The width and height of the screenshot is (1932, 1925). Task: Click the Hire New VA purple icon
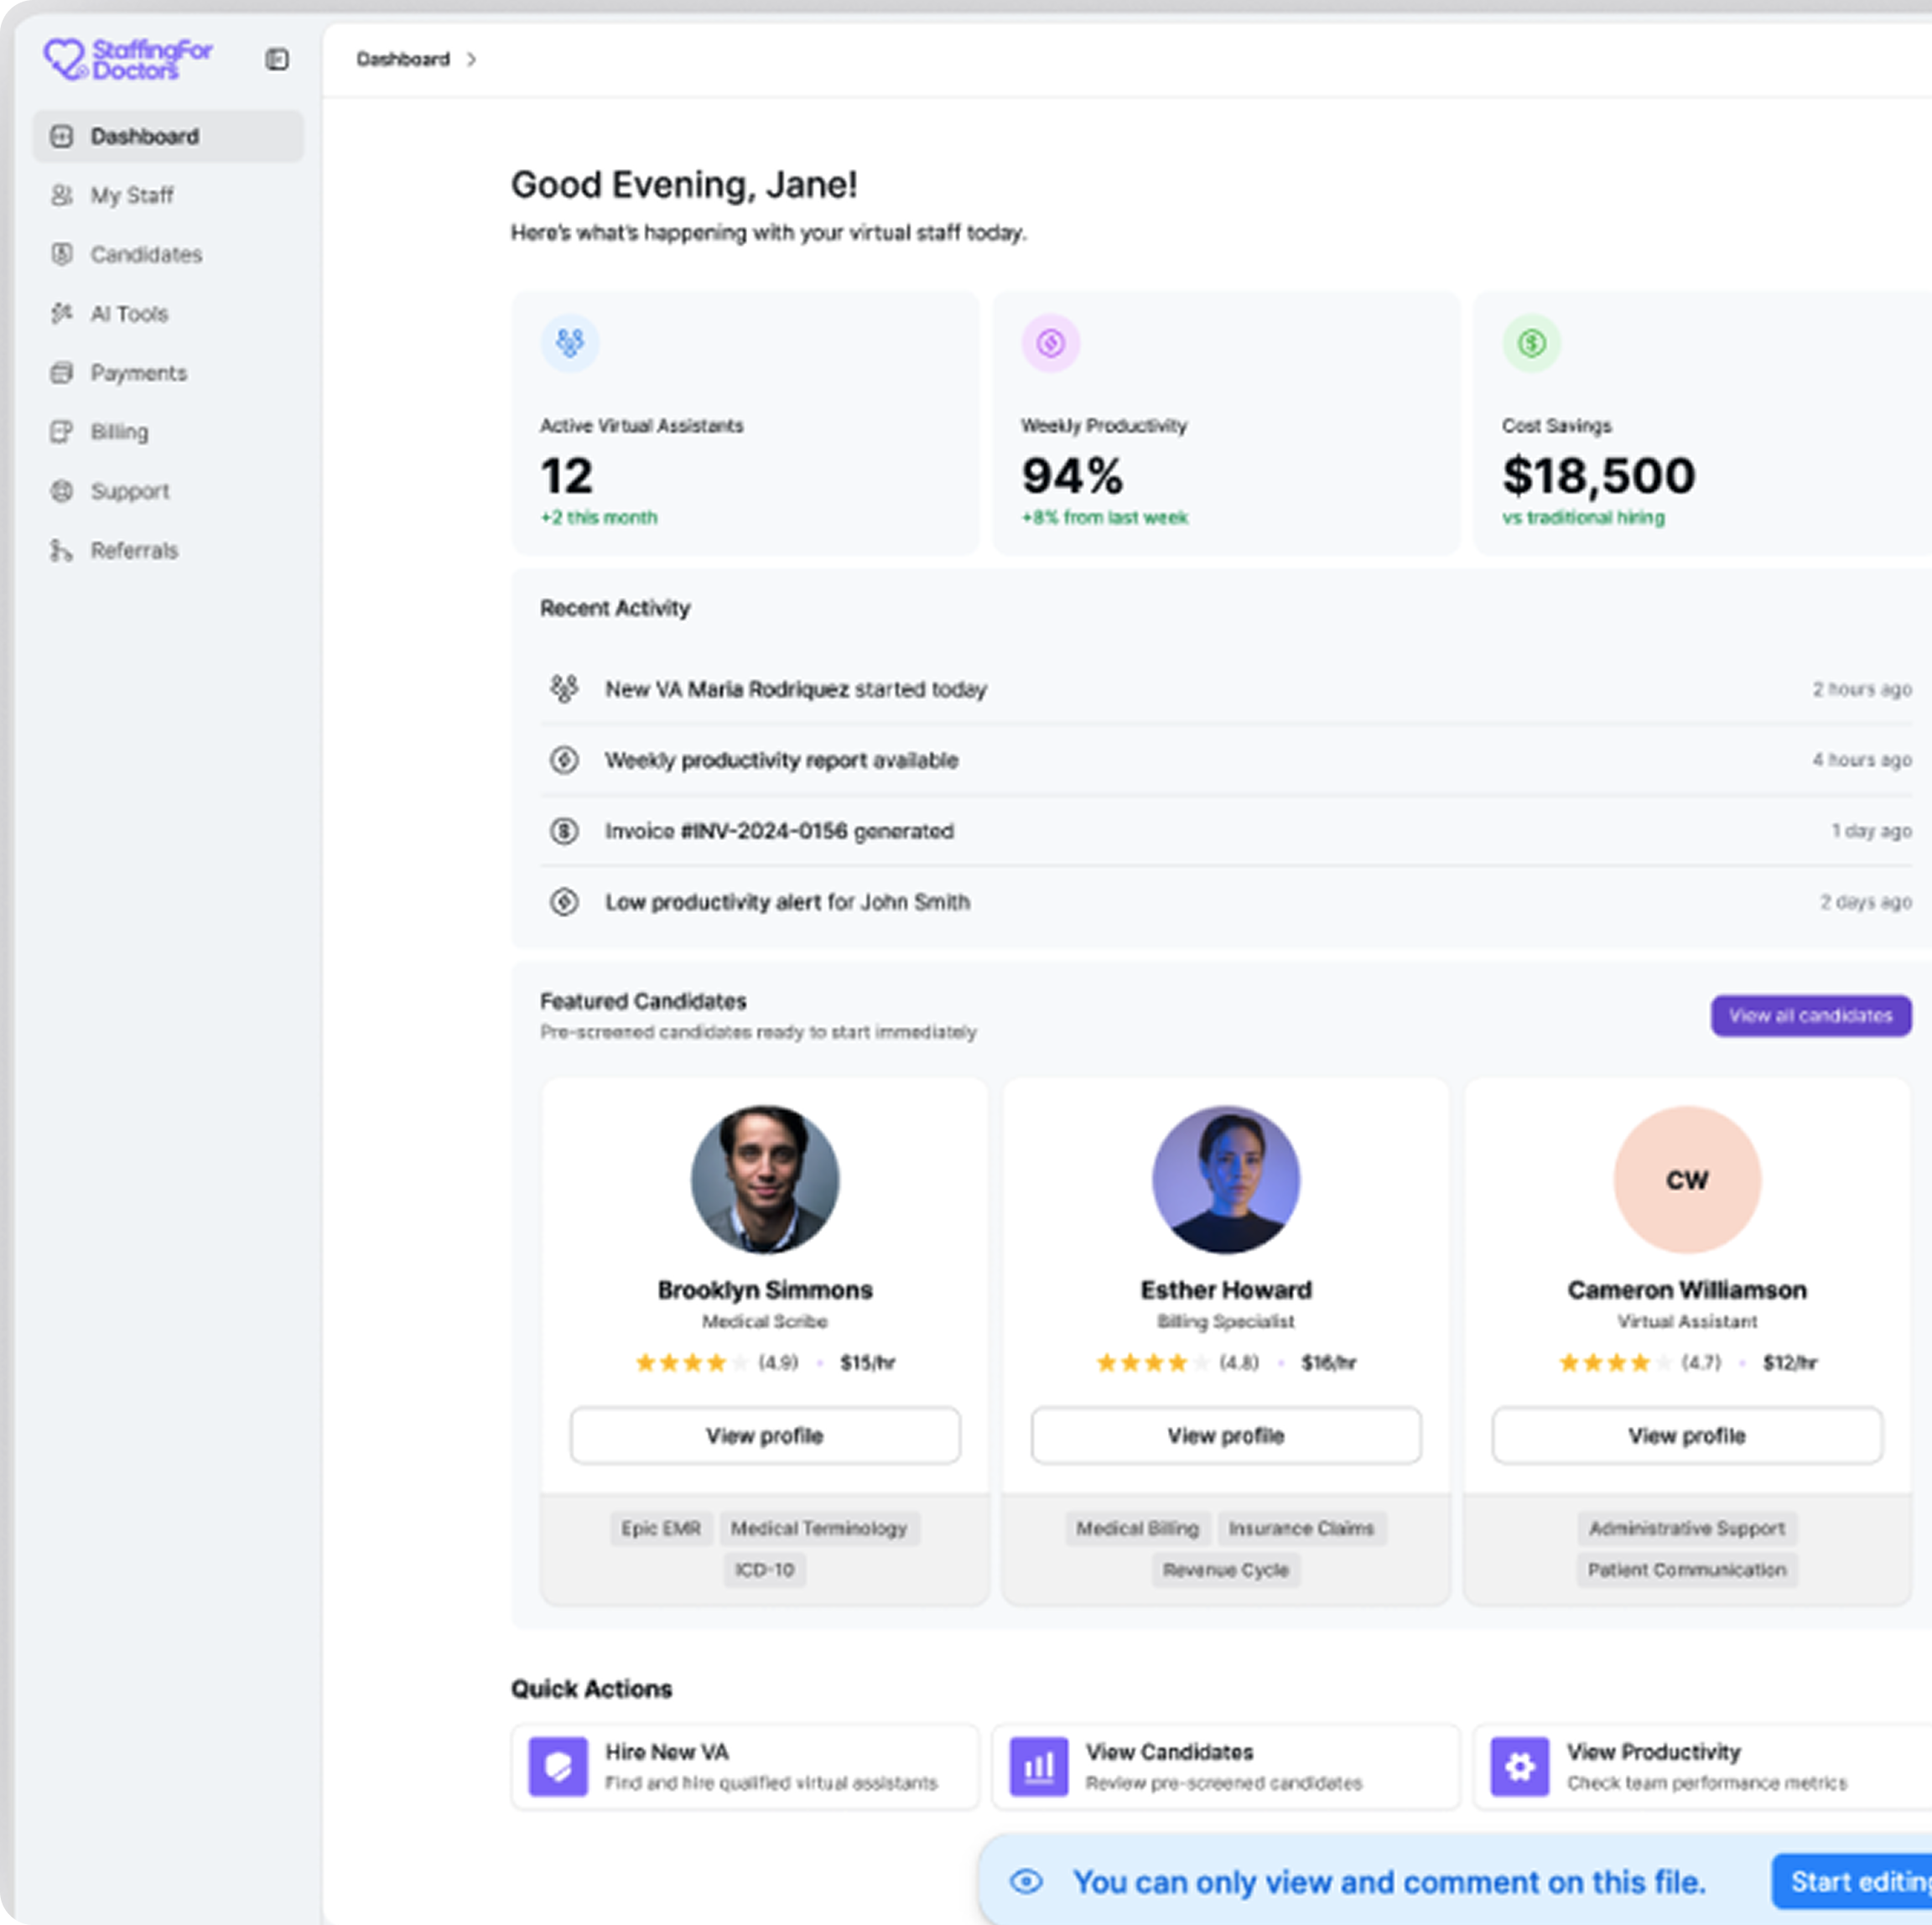[558, 1767]
